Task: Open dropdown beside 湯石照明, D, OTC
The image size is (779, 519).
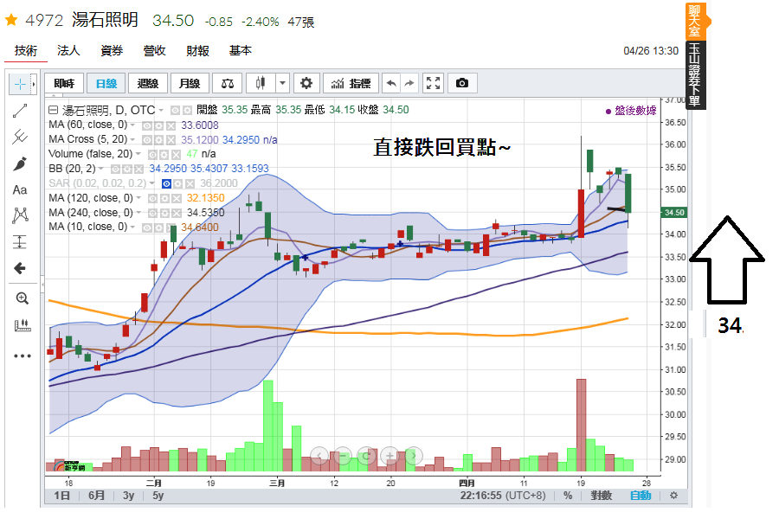Action: pos(162,110)
